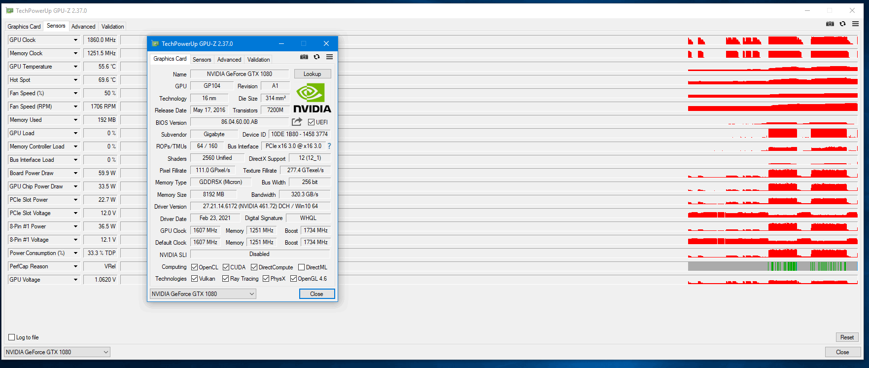Click GPU name field NVIDIA GeForce GTX 1080
Screen dimensions: 869x368
pyautogui.click(x=240, y=74)
